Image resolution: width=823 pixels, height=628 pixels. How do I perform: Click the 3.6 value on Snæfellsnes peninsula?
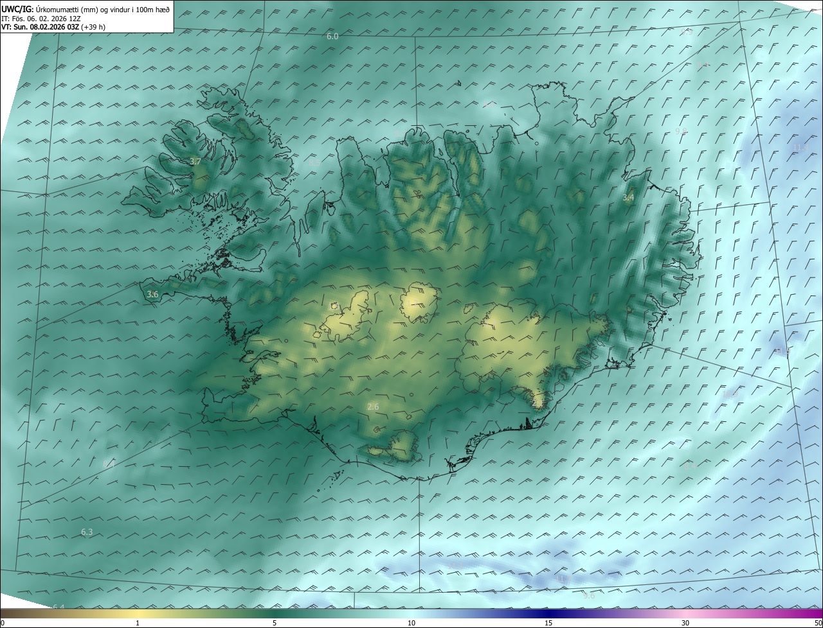[x=152, y=294]
